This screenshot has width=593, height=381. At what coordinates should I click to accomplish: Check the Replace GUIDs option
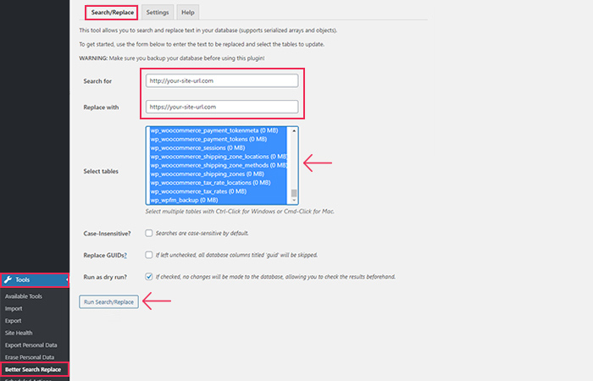[x=149, y=254]
